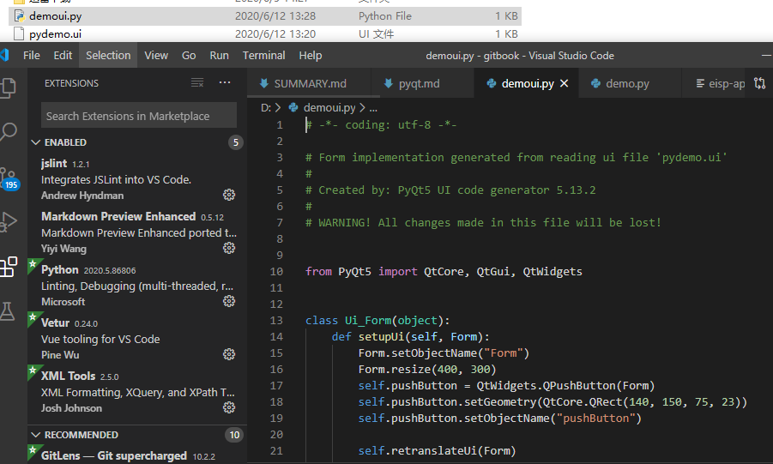The image size is (773, 464).
Task: Switch to pyqt.md tab
Action: [422, 83]
